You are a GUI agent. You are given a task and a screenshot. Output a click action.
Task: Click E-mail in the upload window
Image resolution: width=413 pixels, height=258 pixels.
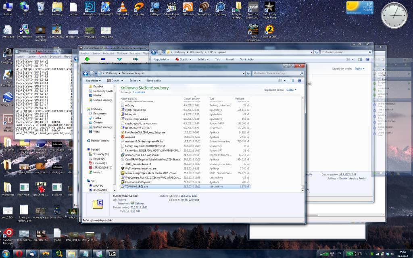click(229, 60)
